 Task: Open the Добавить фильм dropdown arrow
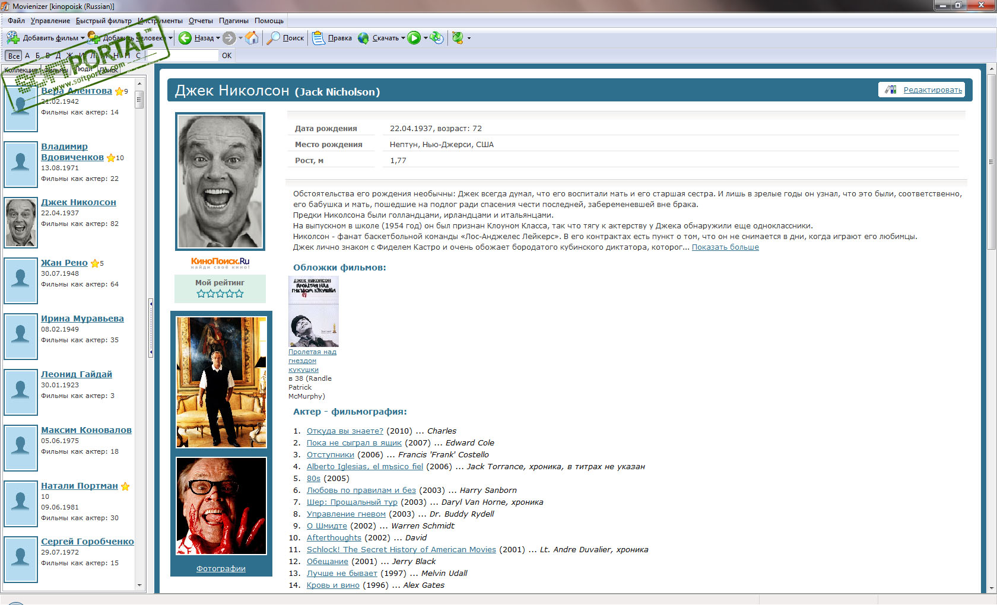pyautogui.click(x=82, y=38)
